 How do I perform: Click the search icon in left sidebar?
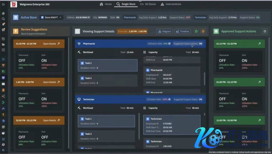[3, 19]
